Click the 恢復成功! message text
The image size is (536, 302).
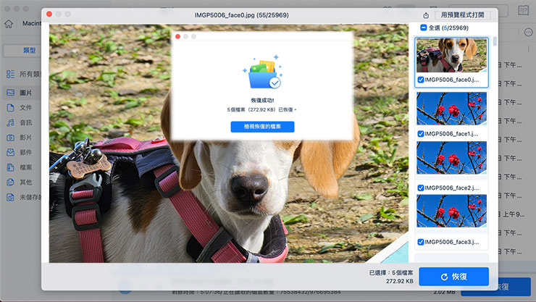262,101
